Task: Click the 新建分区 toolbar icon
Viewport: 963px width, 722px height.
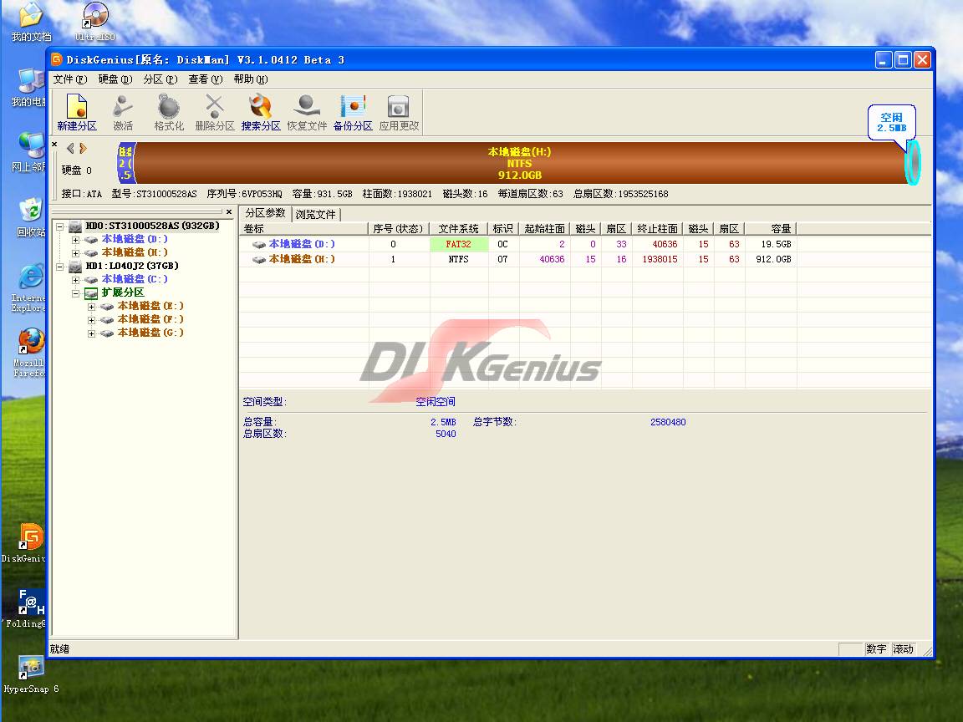Action: point(77,112)
